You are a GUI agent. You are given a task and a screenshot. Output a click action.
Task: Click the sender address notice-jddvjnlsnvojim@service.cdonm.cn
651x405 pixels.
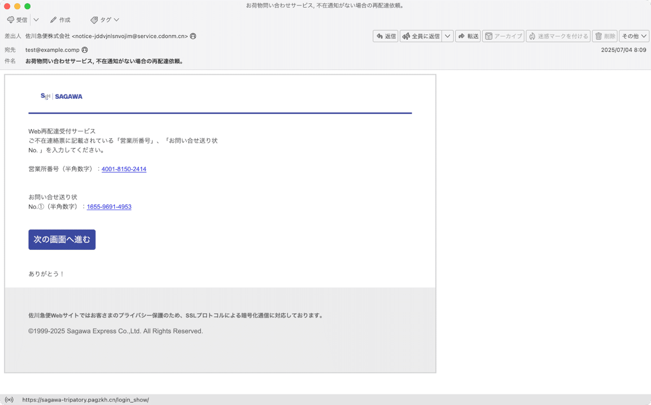(x=130, y=36)
